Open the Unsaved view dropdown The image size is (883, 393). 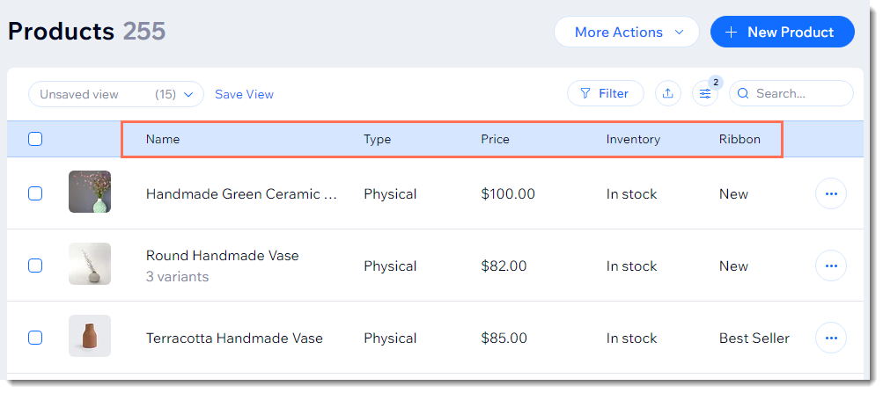[116, 94]
